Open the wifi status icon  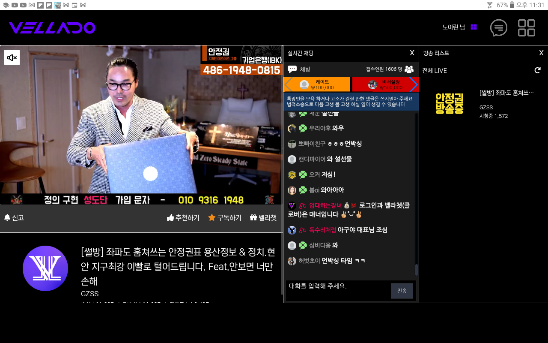(490, 5)
